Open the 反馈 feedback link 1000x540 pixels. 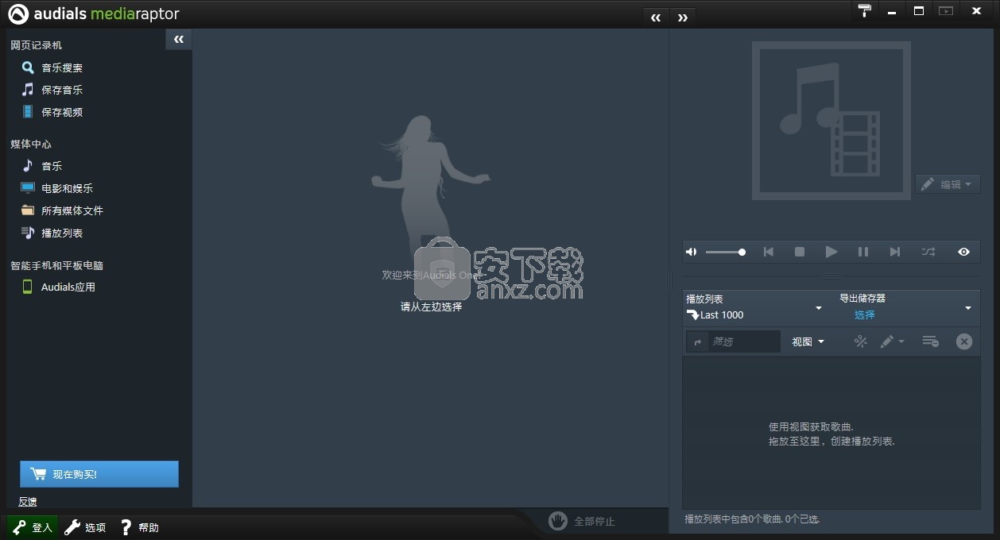28,502
